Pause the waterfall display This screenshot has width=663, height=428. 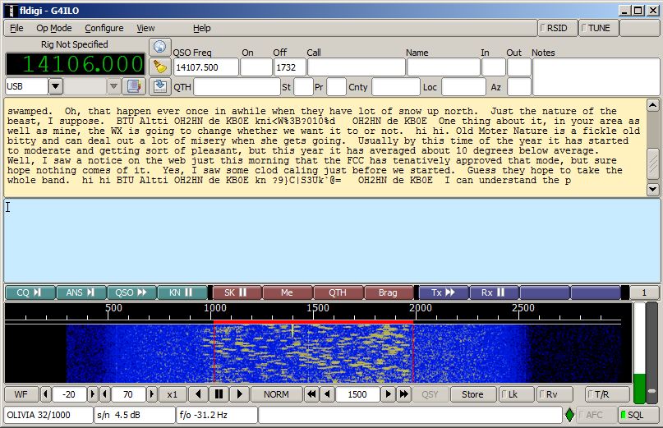point(219,394)
